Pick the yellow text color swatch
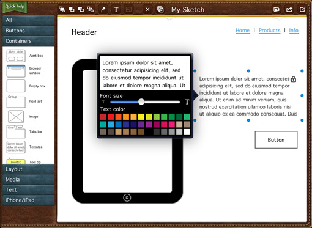 point(141,117)
